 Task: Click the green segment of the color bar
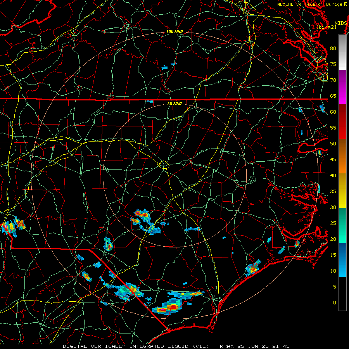(342, 225)
